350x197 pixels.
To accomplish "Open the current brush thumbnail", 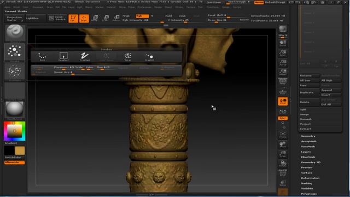I will [x=15, y=33].
